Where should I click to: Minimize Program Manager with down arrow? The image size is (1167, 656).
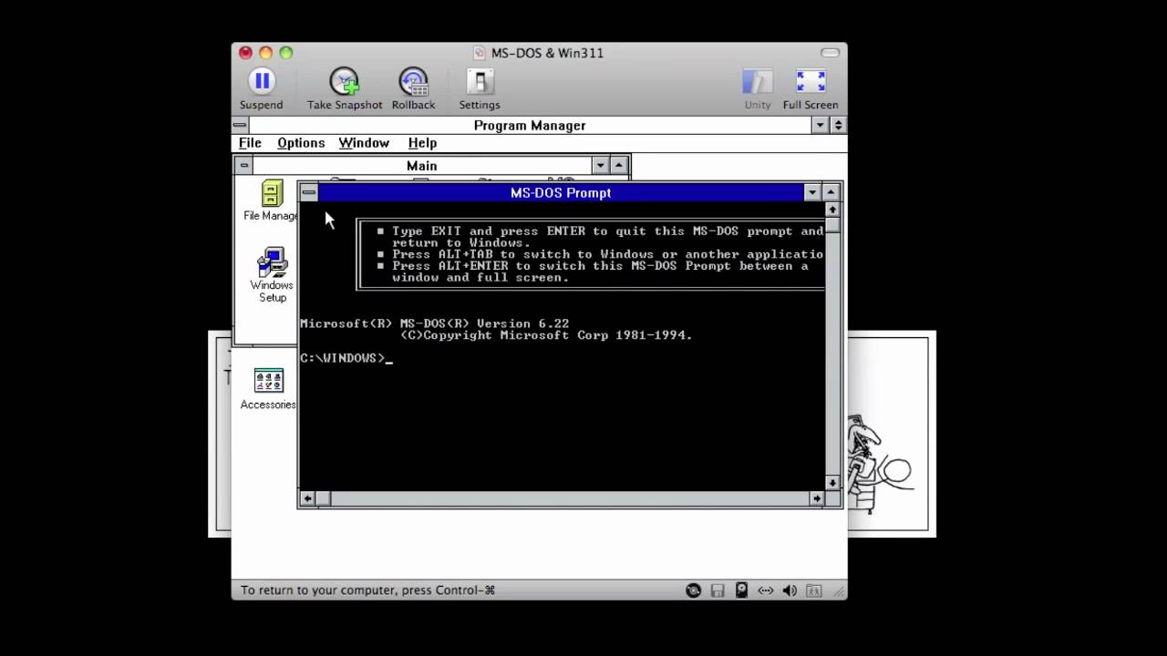821,125
